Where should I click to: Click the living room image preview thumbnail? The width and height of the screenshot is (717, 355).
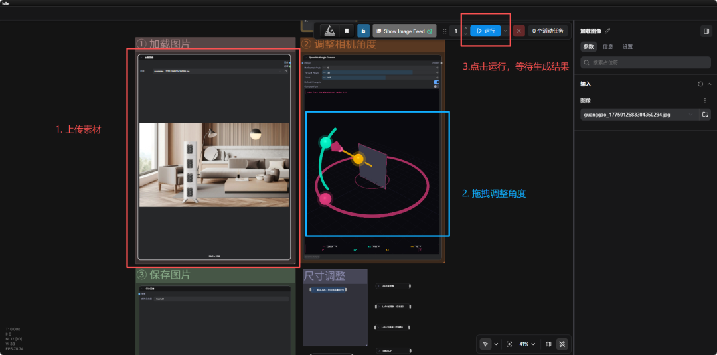(x=214, y=165)
